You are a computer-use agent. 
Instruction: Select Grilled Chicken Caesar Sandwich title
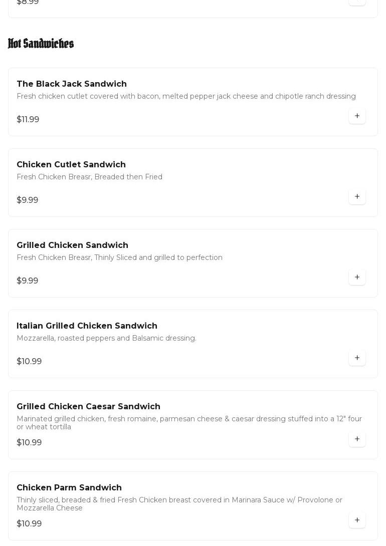(x=89, y=406)
